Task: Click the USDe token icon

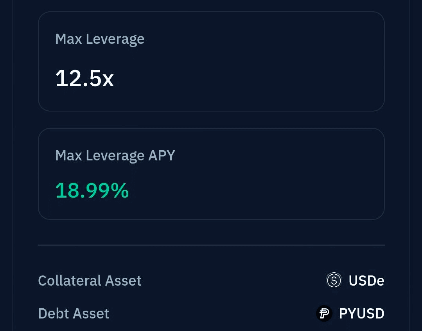Action: (334, 280)
